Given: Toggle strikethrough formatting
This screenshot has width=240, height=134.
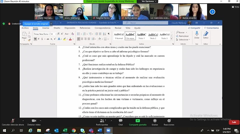Looking at the screenshot, I should coord(48,39).
